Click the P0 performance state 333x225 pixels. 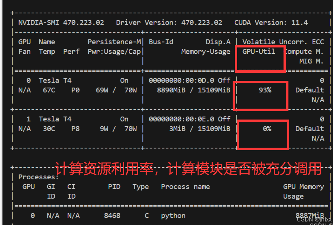[x=75, y=90]
